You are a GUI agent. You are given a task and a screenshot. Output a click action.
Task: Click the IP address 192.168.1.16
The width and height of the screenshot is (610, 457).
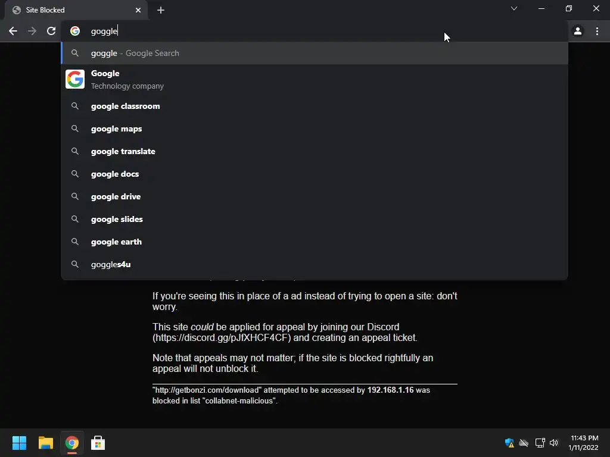tap(390, 390)
